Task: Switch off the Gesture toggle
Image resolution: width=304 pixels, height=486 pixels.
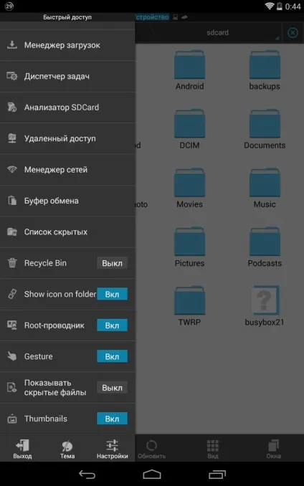Action: tap(112, 356)
